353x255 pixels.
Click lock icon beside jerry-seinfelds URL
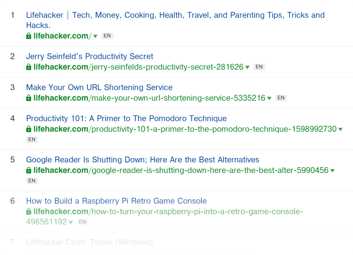[x=29, y=67]
